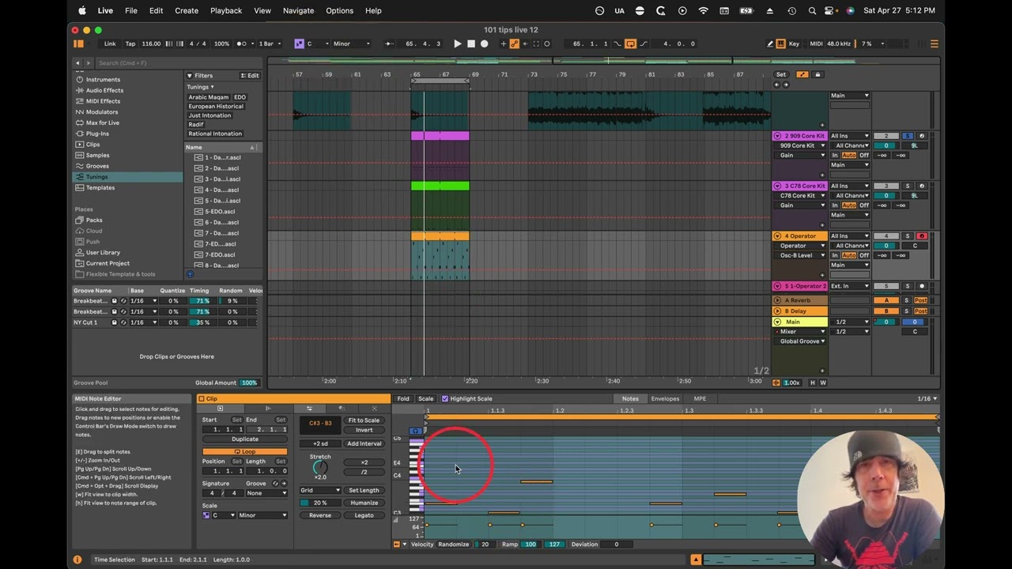Click the Humanize button
The width and height of the screenshot is (1012, 569).
point(364,503)
